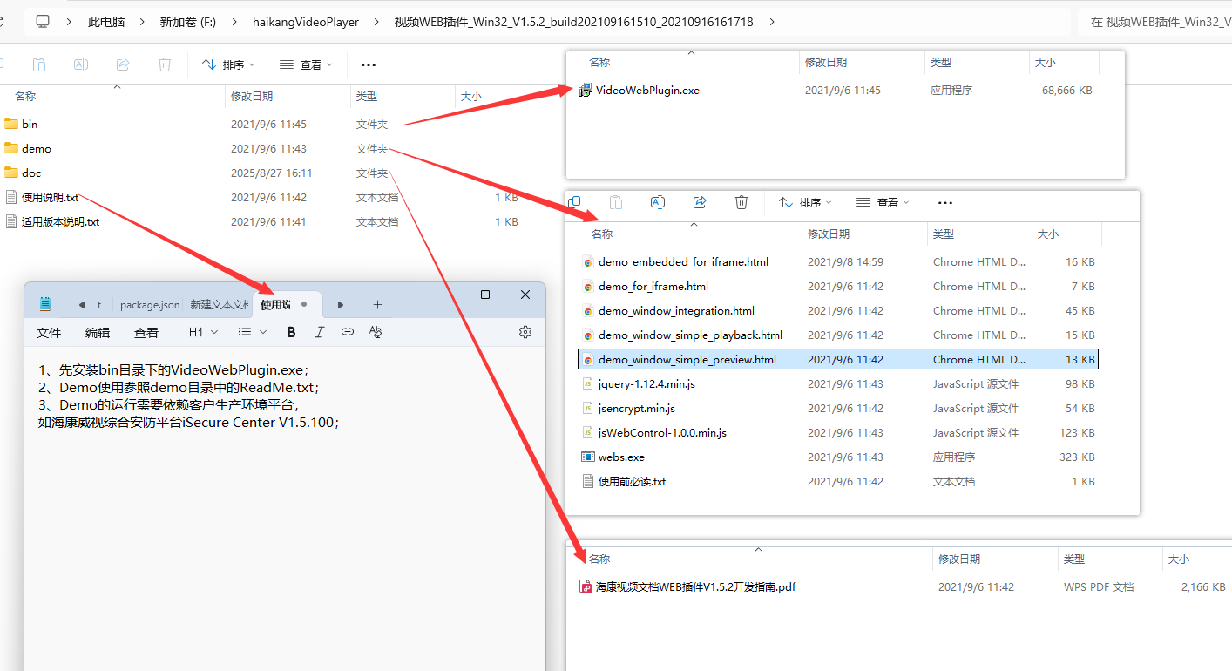Viewport: 1232px width, 671px height.
Task: Expand the chevron after haikangVideoPlayer in the address bar
Action: (x=376, y=22)
